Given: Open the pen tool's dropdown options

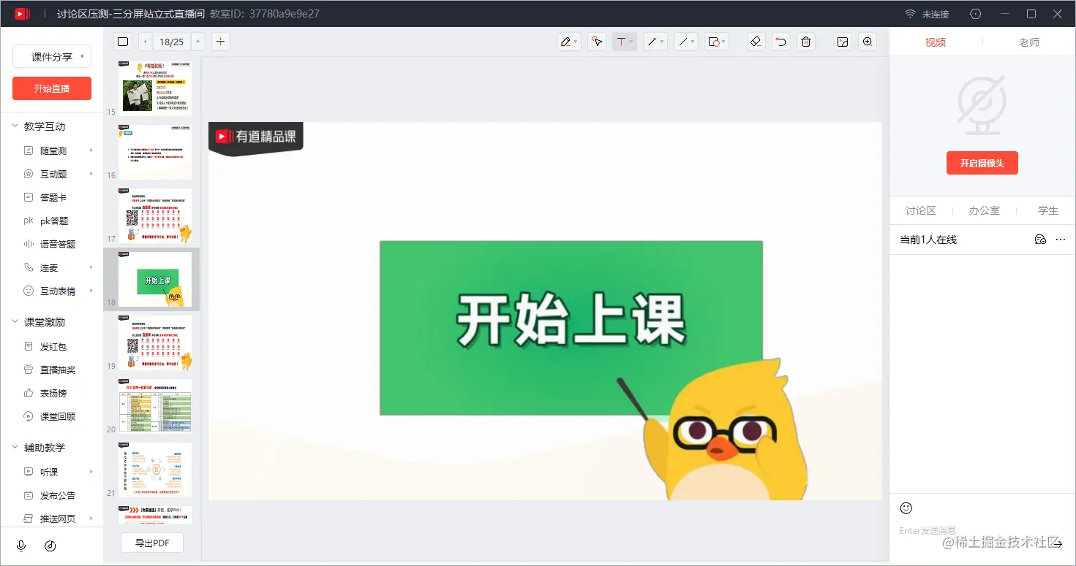Looking at the screenshot, I should 575,42.
